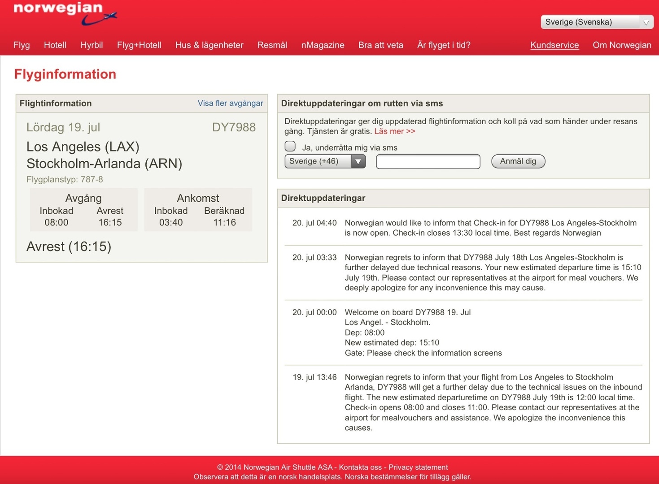Open 'Bra att veta' page
This screenshot has width=659, height=484.
click(380, 45)
